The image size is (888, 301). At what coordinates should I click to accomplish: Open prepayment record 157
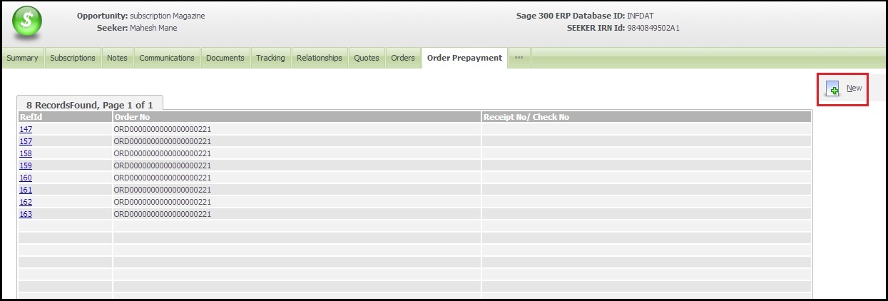26,141
